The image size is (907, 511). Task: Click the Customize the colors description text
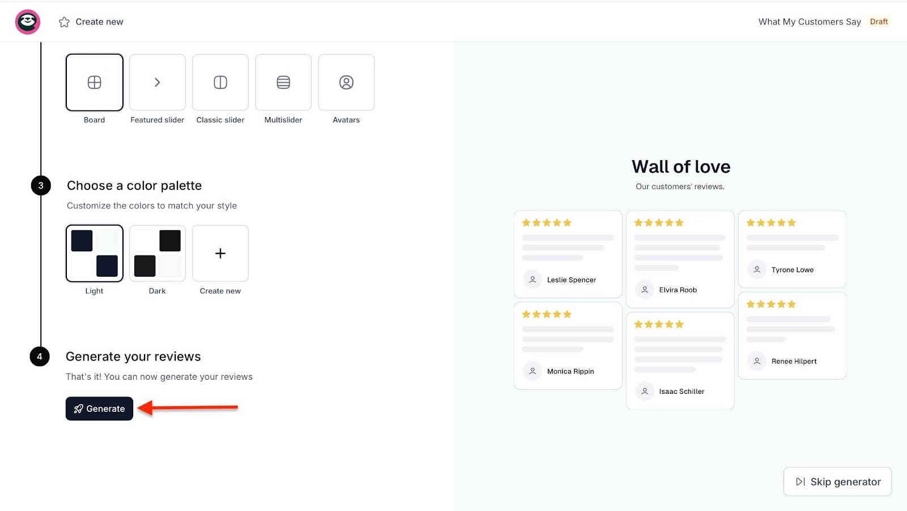tap(152, 205)
